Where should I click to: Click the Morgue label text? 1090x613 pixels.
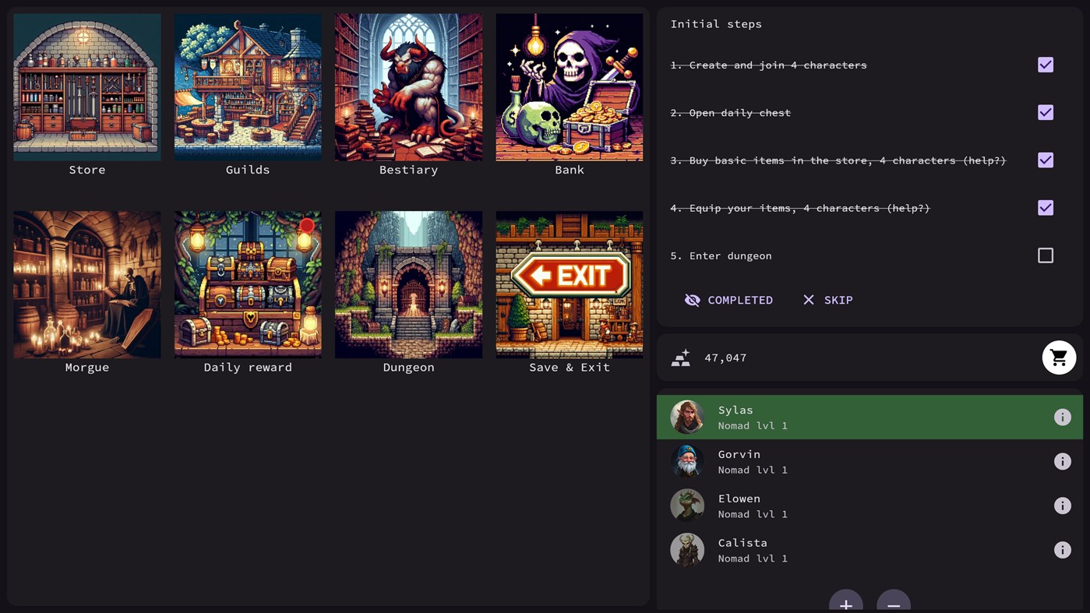pyautogui.click(x=87, y=367)
